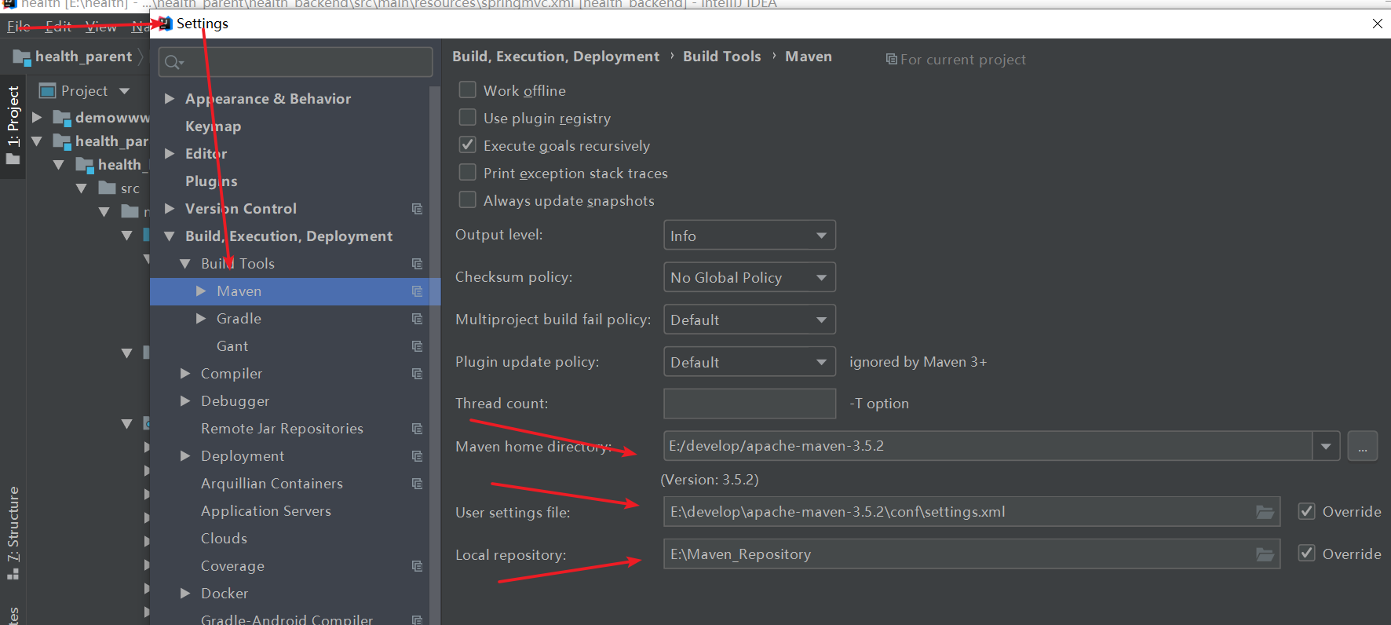This screenshot has height=625, width=1391.
Task: Open the File menu in IDEA window
Action: pos(19,27)
